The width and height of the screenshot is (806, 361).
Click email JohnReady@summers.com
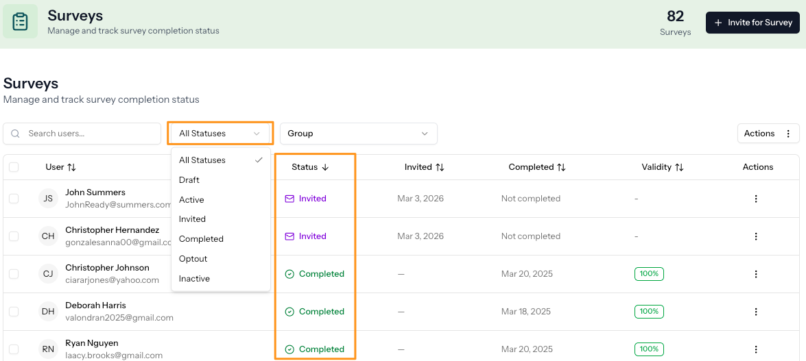118,204
